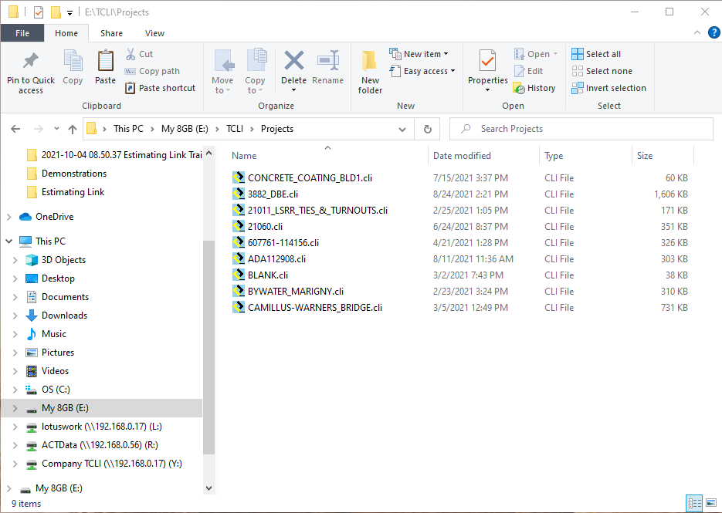This screenshot has height=513, width=722.
Task: Open file History from ribbon
Action: click(534, 88)
